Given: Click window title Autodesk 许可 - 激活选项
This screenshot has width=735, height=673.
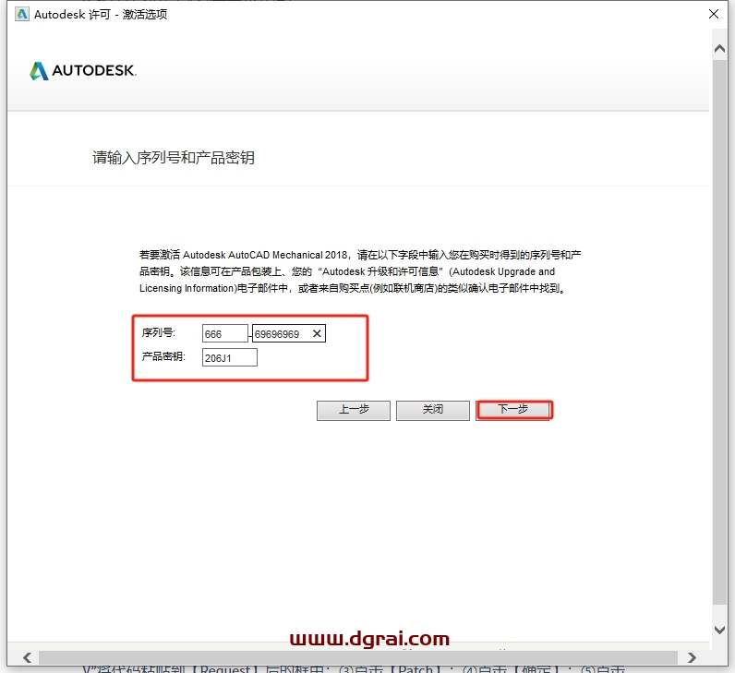Looking at the screenshot, I should pyautogui.click(x=101, y=15).
